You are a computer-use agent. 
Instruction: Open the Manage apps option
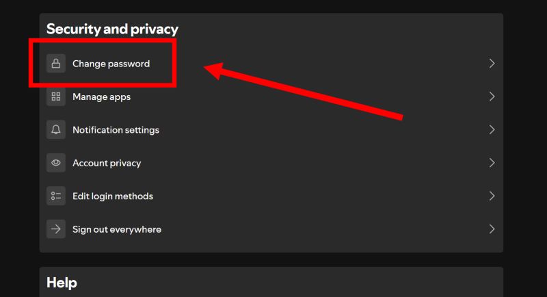point(101,96)
